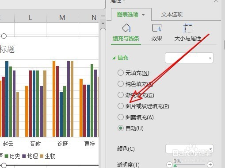Image resolution: width=225 pixels, height=168 pixels.
Task: Open the 颜色(C) color dropdown
Action: pyautogui.click(x=189, y=148)
